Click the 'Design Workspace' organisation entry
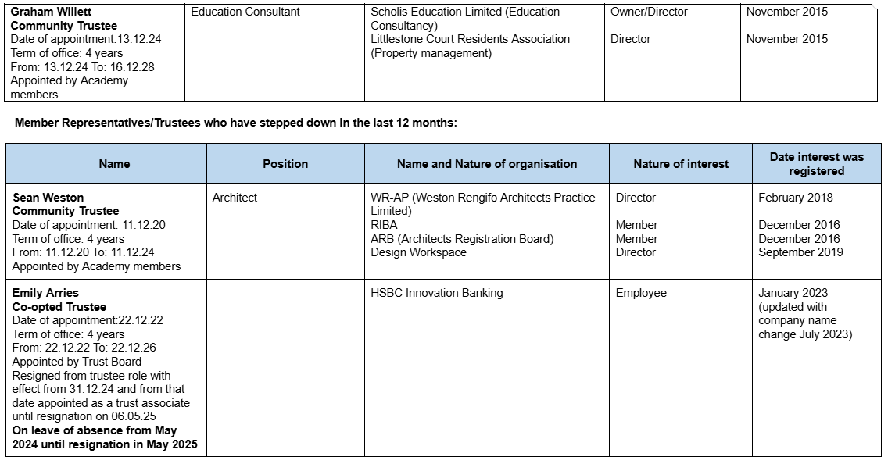The height and width of the screenshot is (464, 888). (x=418, y=252)
